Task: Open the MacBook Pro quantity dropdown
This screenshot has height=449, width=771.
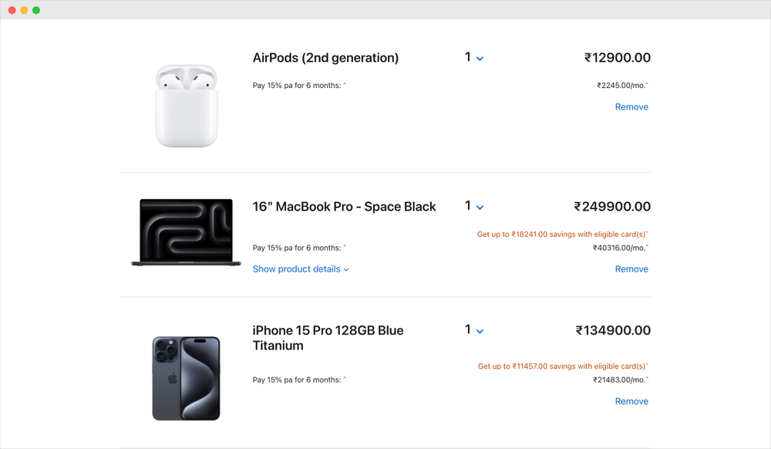Action: 473,207
